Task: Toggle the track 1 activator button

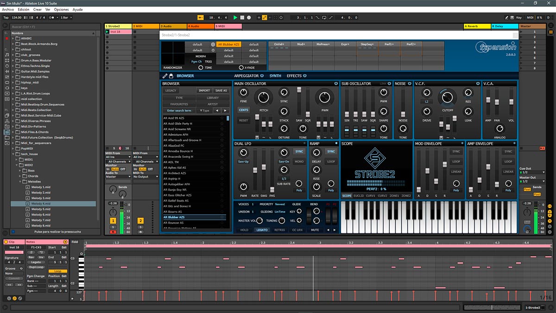Action: [x=113, y=221]
